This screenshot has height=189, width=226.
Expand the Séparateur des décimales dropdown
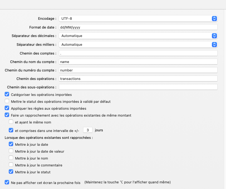[138, 36]
